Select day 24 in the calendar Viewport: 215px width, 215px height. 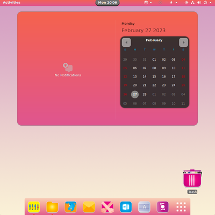click(x=174, y=85)
